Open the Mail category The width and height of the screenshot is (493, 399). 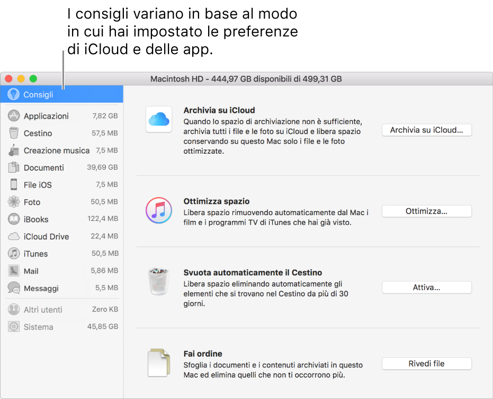click(62, 271)
